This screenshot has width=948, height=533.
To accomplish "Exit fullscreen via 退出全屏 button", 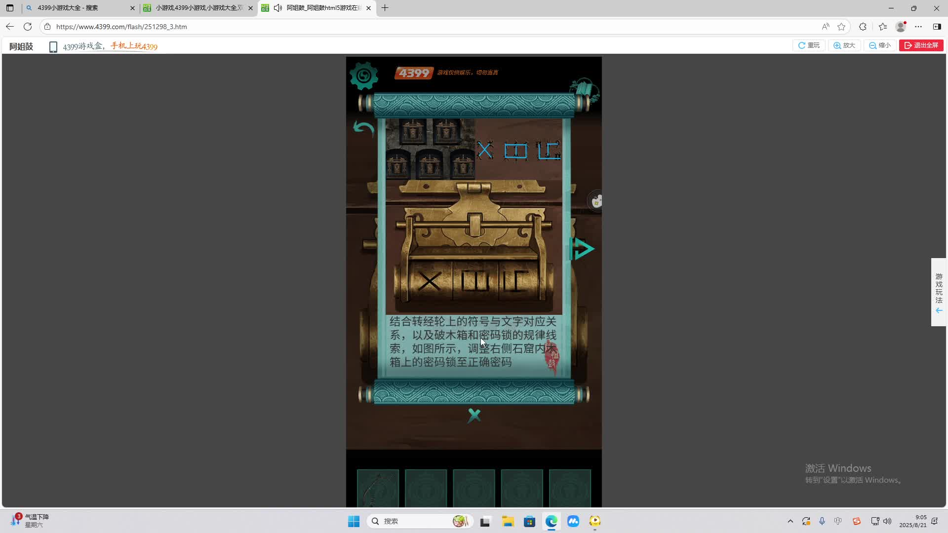I will point(921,45).
